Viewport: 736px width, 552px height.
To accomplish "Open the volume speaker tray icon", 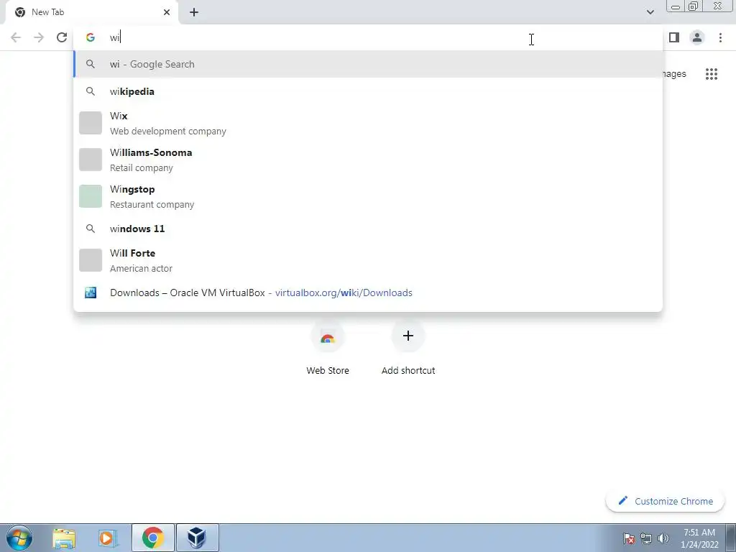I will tap(663, 538).
